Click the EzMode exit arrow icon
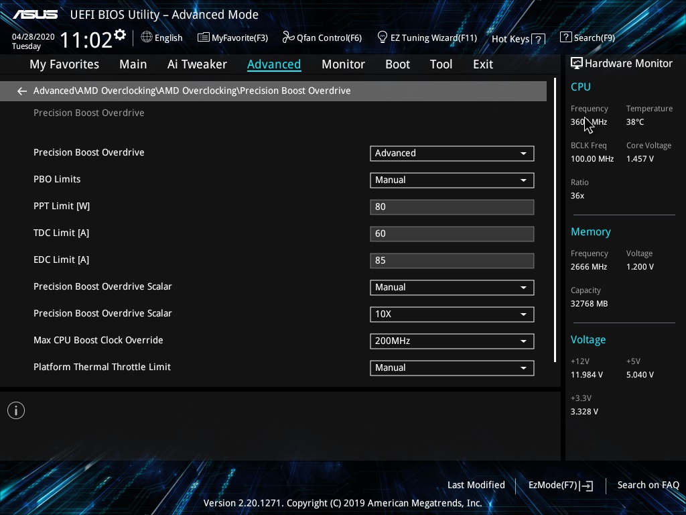686x515 pixels. pos(587,485)
